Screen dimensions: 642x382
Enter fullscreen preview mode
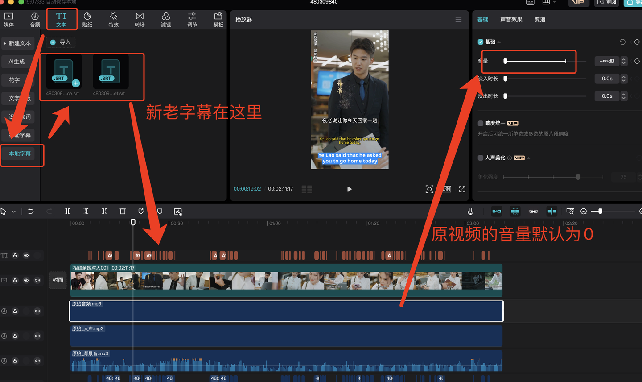[462, 189]
